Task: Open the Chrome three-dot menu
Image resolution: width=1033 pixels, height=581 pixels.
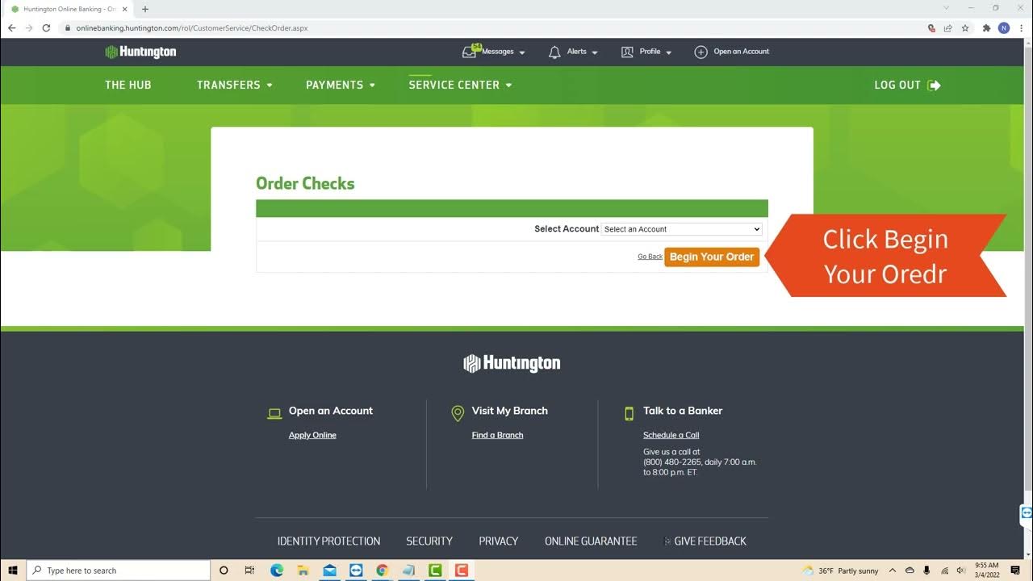Action: pos(1022,27)
